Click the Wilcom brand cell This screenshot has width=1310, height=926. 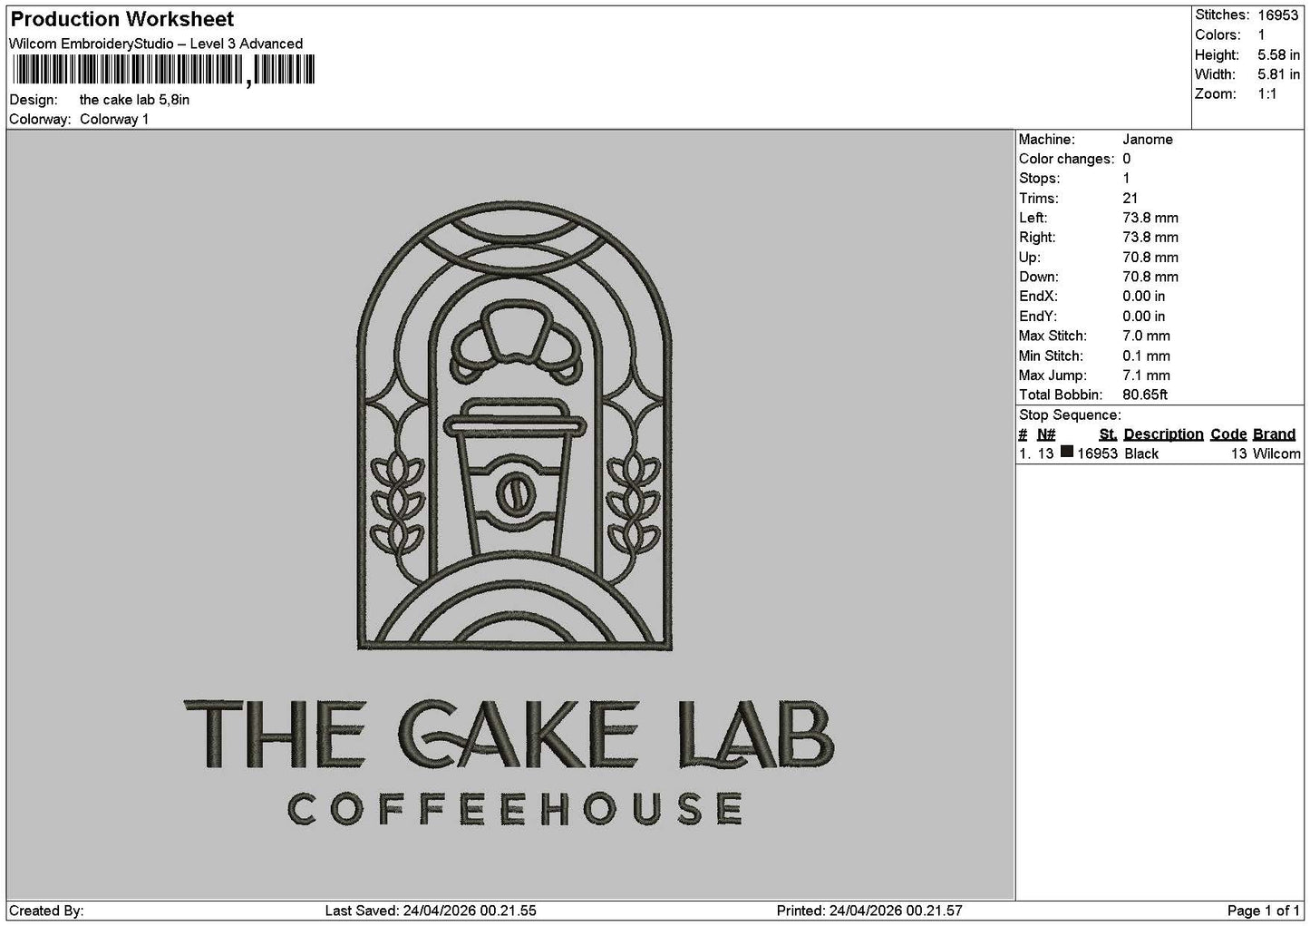click(1276, 453)
